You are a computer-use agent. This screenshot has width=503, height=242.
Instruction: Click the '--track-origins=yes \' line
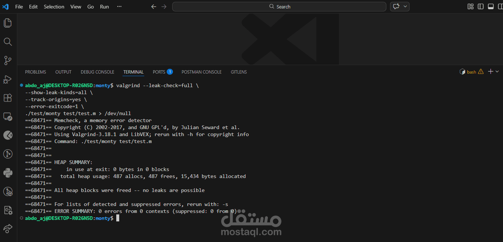[x=56, y=99]
